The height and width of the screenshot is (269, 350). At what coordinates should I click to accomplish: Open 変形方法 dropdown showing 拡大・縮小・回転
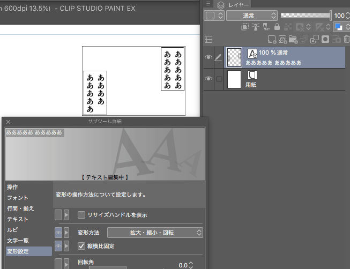155,233
